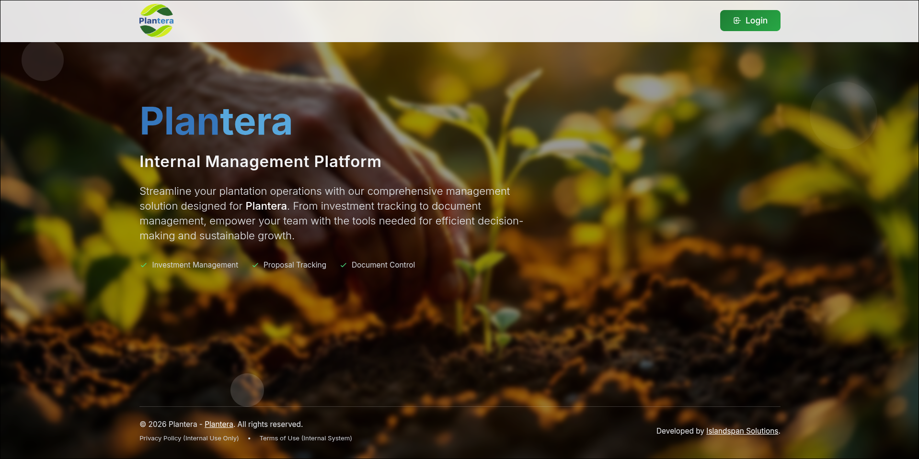Open Terms of Use (Internal System)
This screenshot has width=919, height=459.
coord(306,438)
